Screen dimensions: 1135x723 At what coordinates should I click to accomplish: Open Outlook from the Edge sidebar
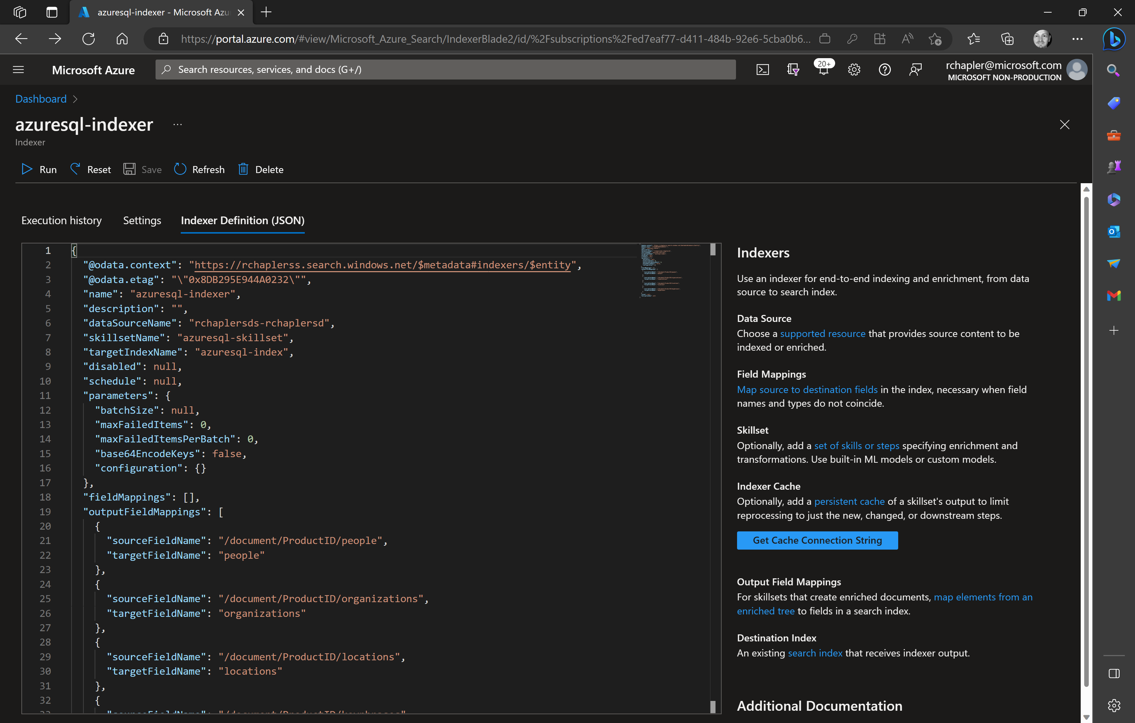[x=1114, y=231]
